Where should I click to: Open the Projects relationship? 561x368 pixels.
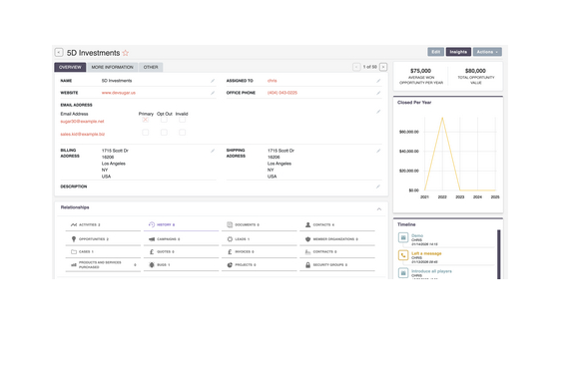[x=259, y=264]
